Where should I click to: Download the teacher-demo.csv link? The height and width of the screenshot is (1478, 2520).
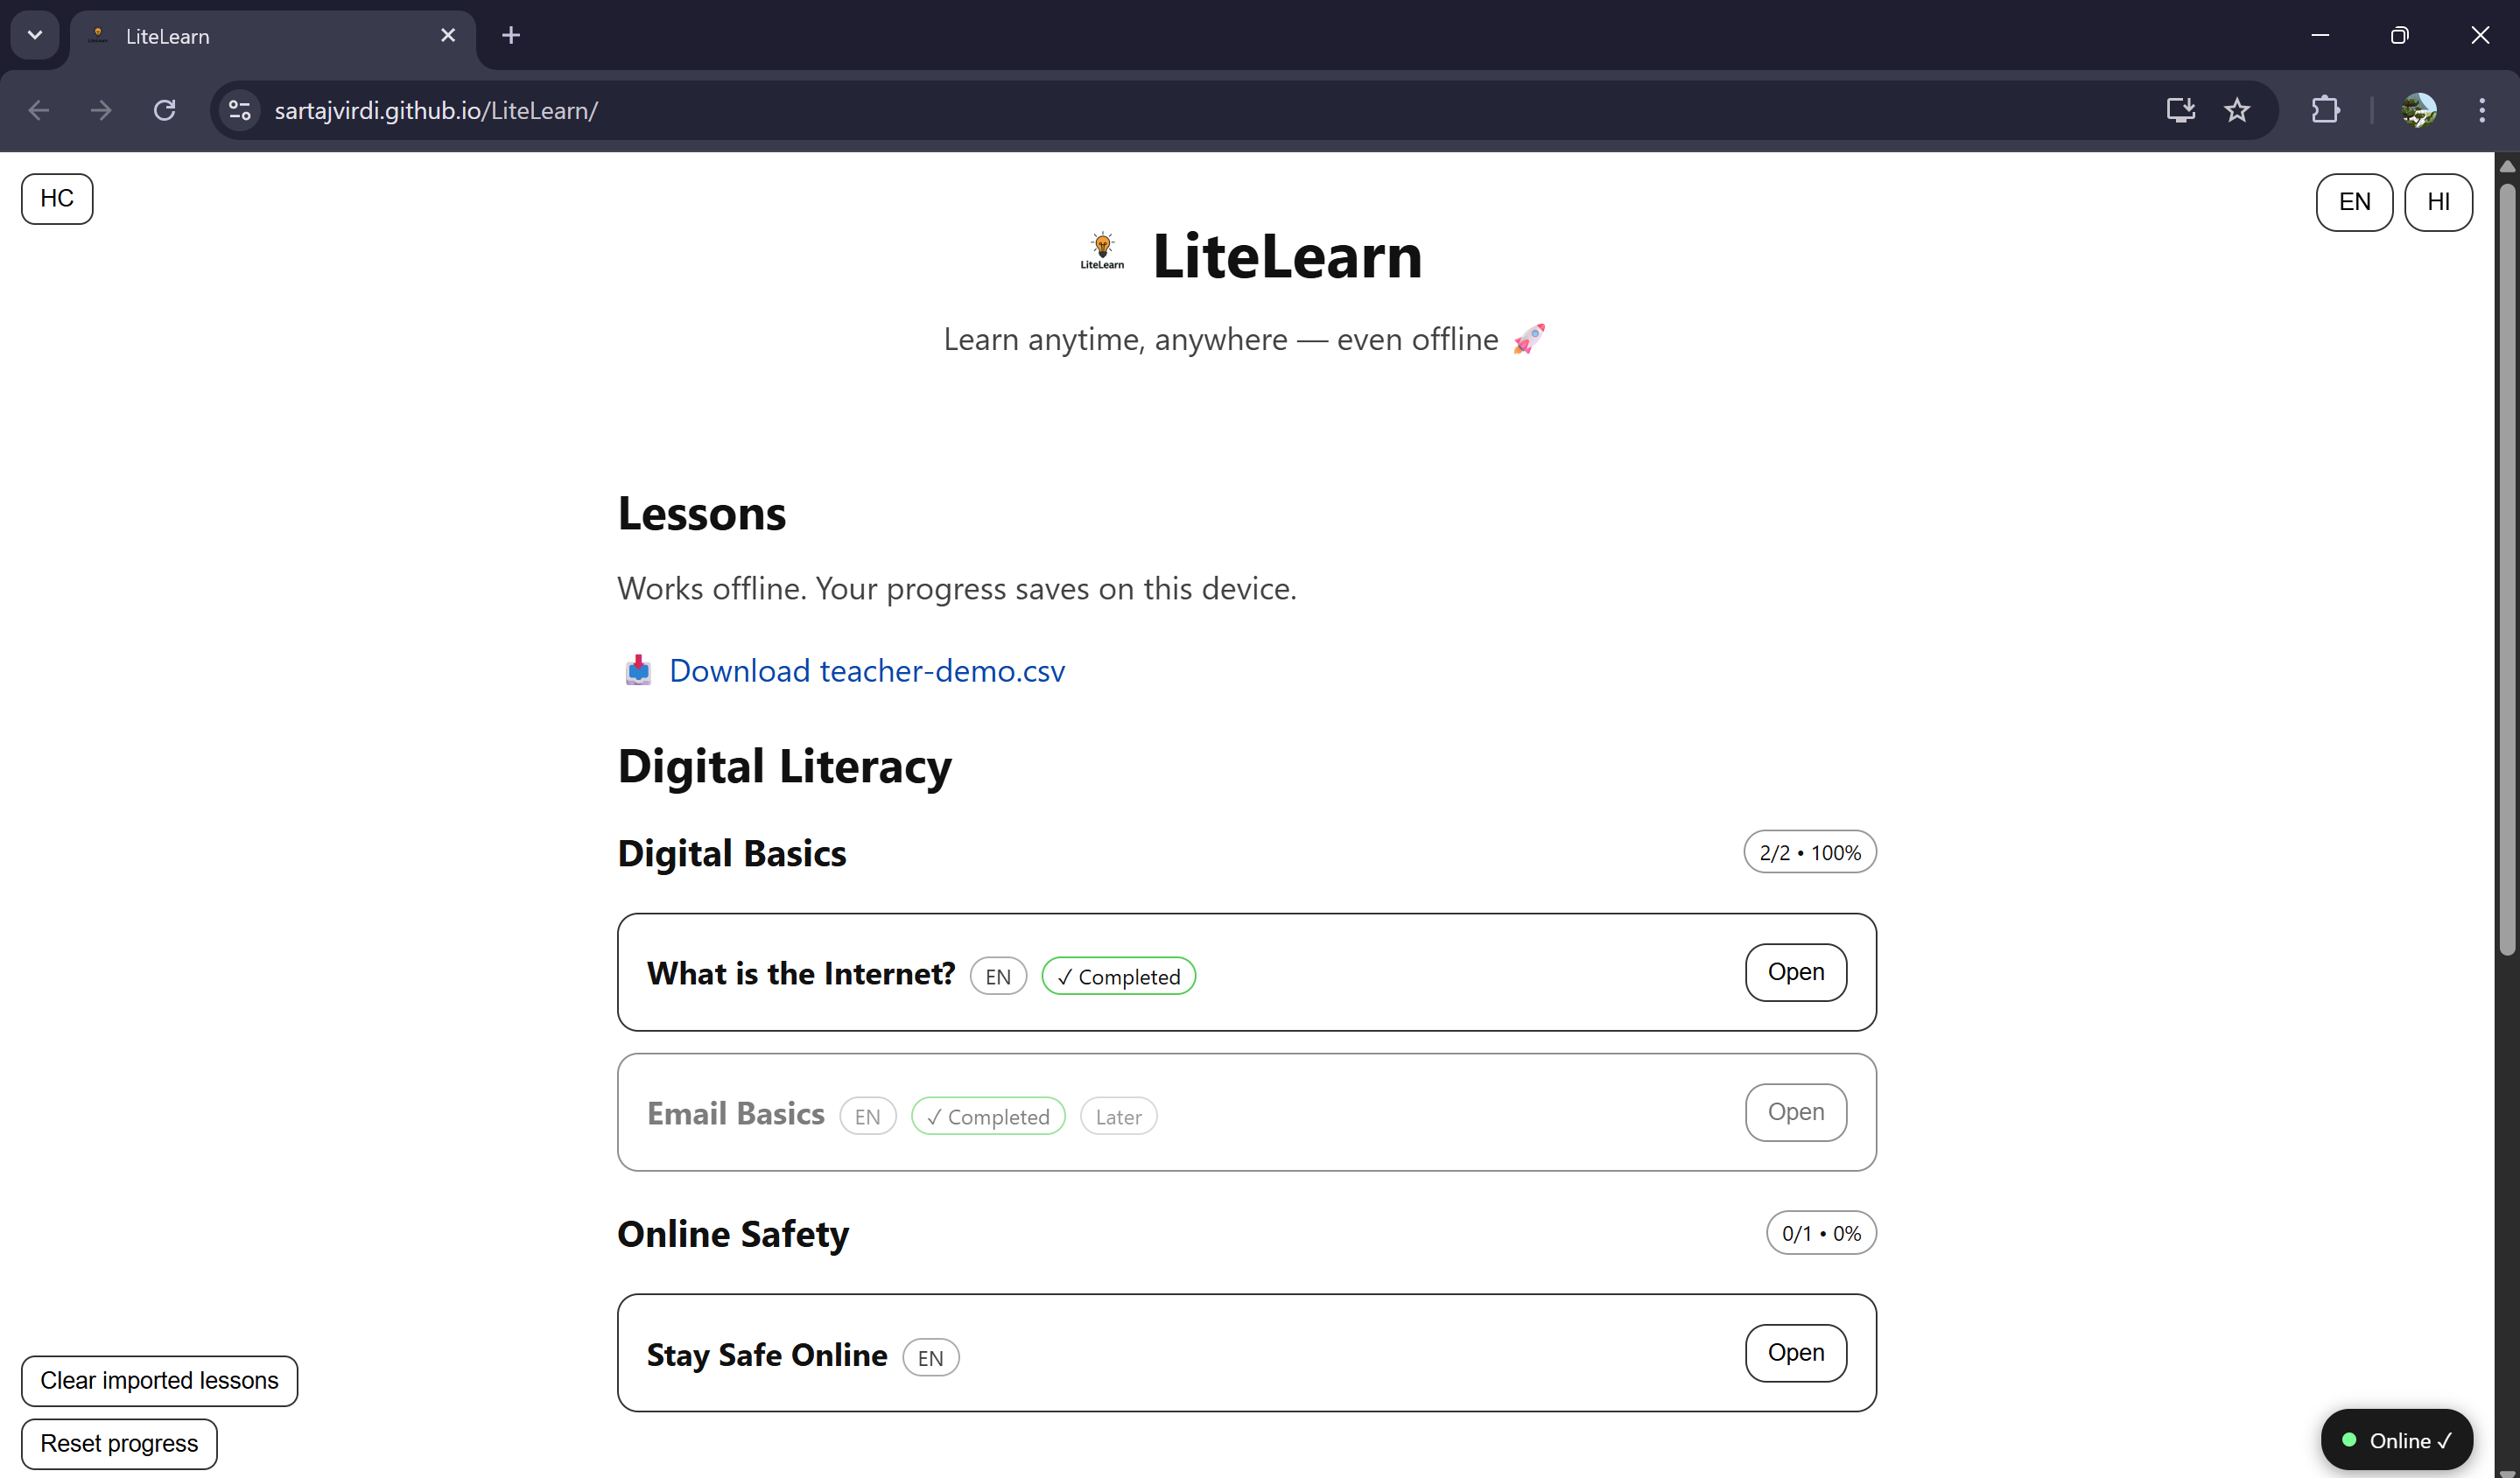click(x=866, y=670)
